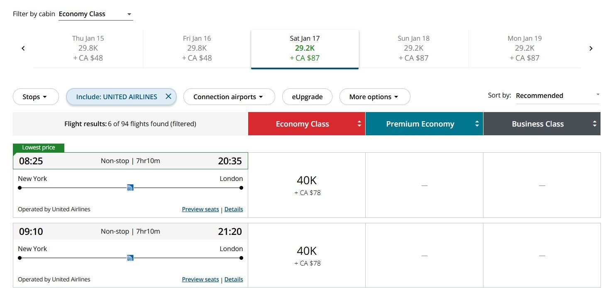Open the Sort by Recommended dropdown
Image resolution: width=608 pixels, height=288 pixels.
click(558, 96)
